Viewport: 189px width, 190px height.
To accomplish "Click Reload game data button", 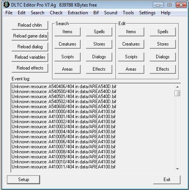I will point(30,36).
